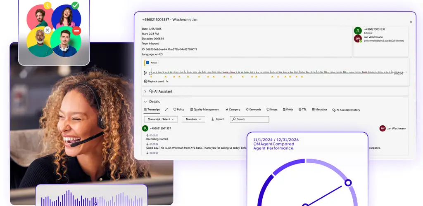The image size is (423, 206).
Task: Click the expand-view arrows icon
Action: point(166,110)
